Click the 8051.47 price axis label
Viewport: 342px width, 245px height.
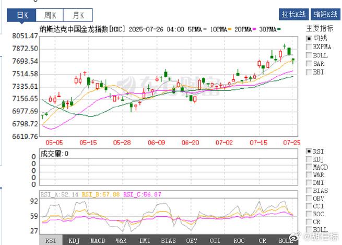[x=25, y=36]
